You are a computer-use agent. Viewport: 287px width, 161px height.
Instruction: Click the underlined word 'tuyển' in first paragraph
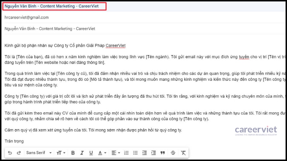tap(244, 57)
